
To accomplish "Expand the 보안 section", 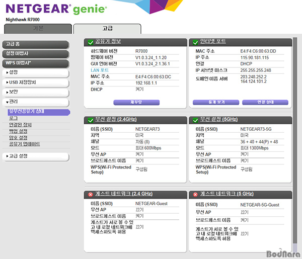I will (x=36, y=92).
